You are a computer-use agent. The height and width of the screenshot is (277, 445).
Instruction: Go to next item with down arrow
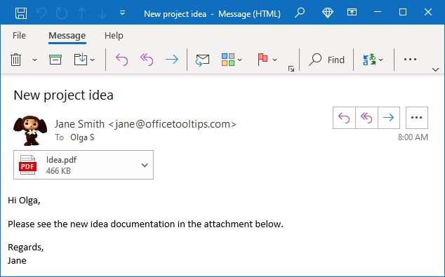coord(102,13)
